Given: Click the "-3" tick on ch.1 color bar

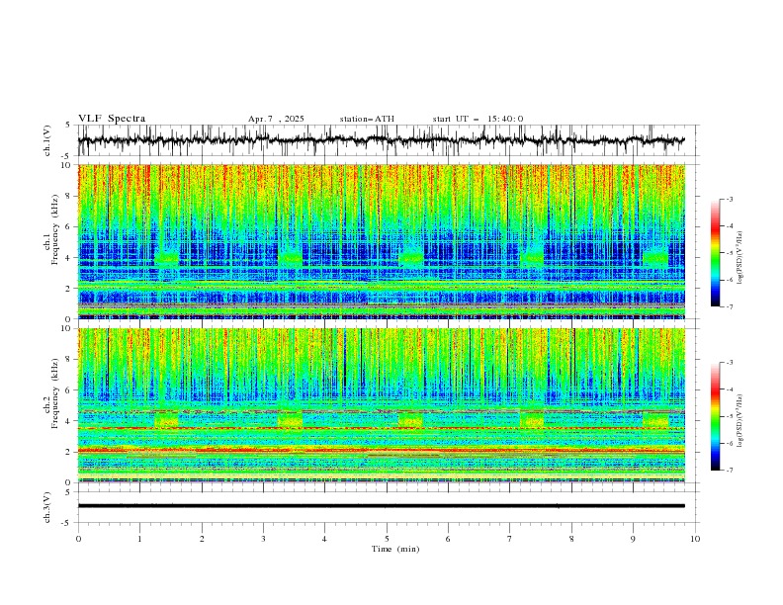Looking at the screenshot, I should [729, 199].
